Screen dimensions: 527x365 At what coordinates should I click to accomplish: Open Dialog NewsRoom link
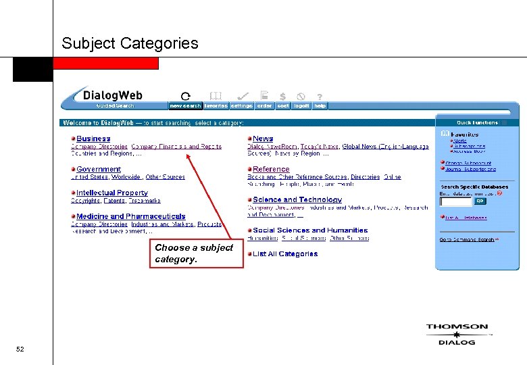tap(272, 147)
